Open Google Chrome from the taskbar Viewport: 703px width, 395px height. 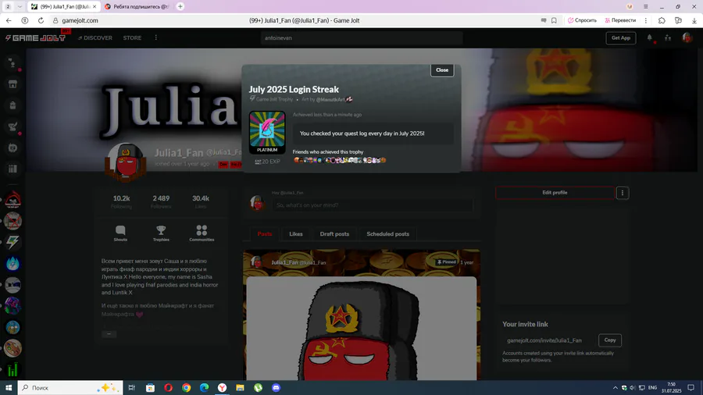[186, 388]
